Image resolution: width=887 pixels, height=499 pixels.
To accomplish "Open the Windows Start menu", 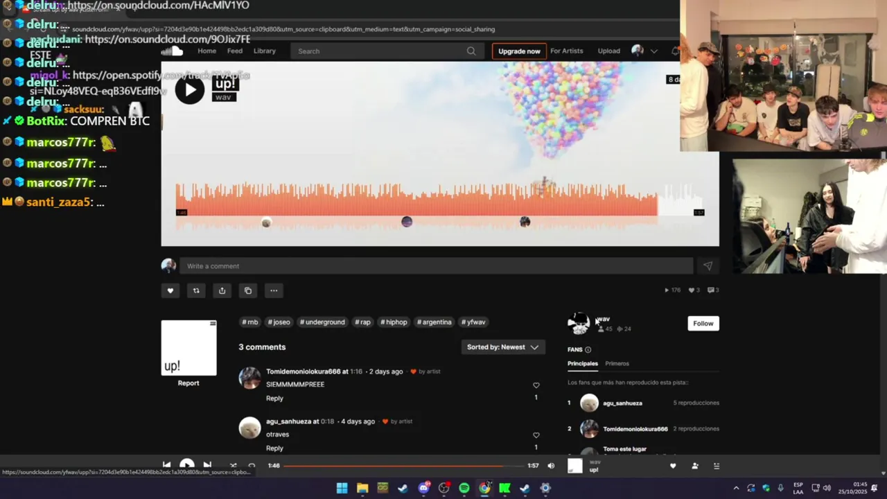I will pyautogui.click(x=342, y=489).
